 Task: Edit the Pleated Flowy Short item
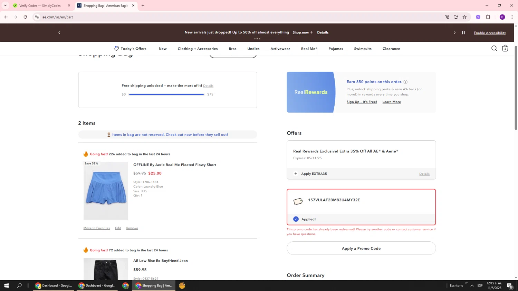(x=118, y=228)
